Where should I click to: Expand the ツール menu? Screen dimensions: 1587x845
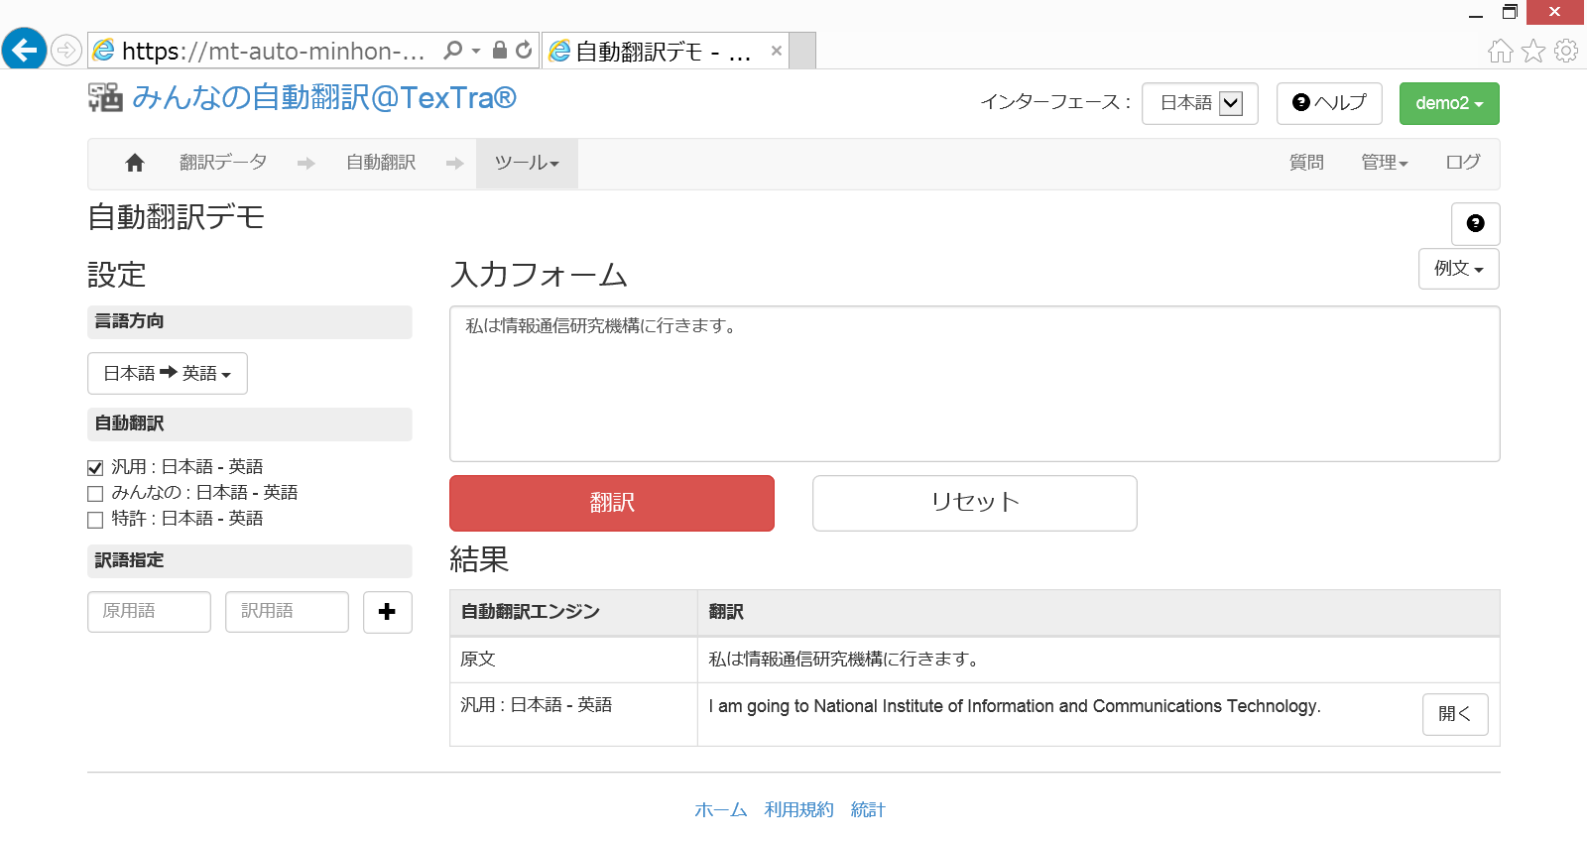pyautogui.click(x=527, y=164)
